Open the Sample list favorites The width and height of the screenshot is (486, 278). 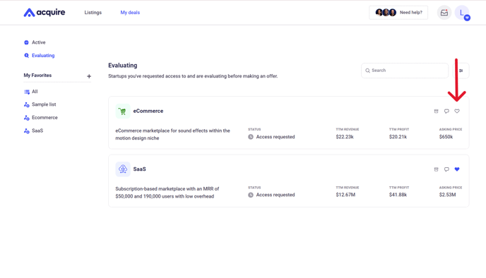pyautogui.click(x=40, y=104)
